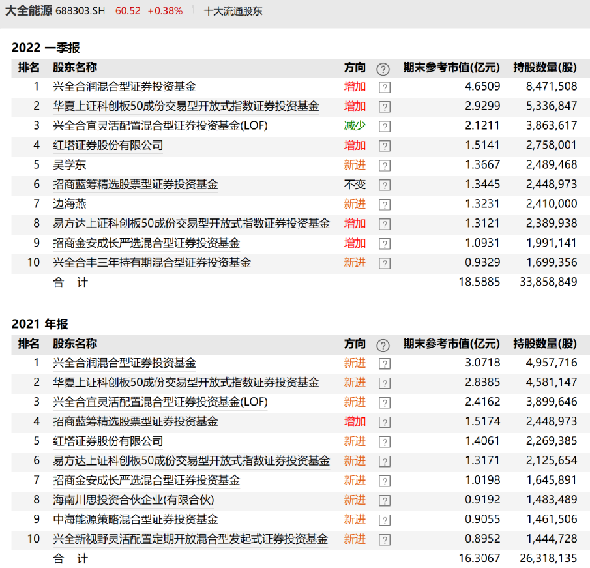Image resolution: width=590 pixels, height=568 pixels.
Task: Click 十大流通股东 title in header
Action: [x=233, y=11]
